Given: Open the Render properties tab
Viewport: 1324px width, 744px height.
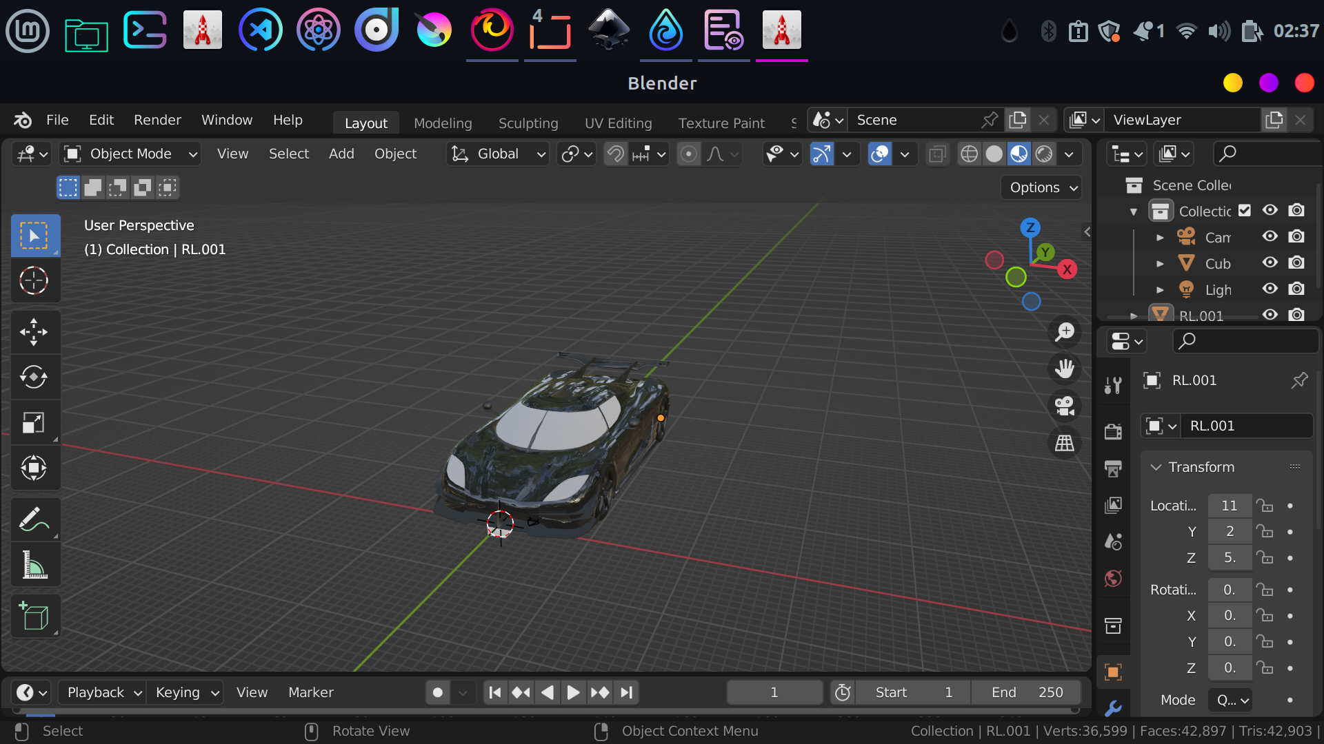Looking at the screenshot, I should [x=1113, y=432].
